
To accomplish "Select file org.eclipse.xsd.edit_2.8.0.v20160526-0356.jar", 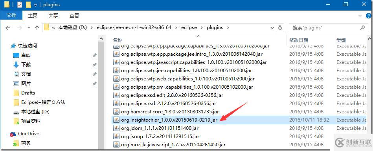I will 172,95.
